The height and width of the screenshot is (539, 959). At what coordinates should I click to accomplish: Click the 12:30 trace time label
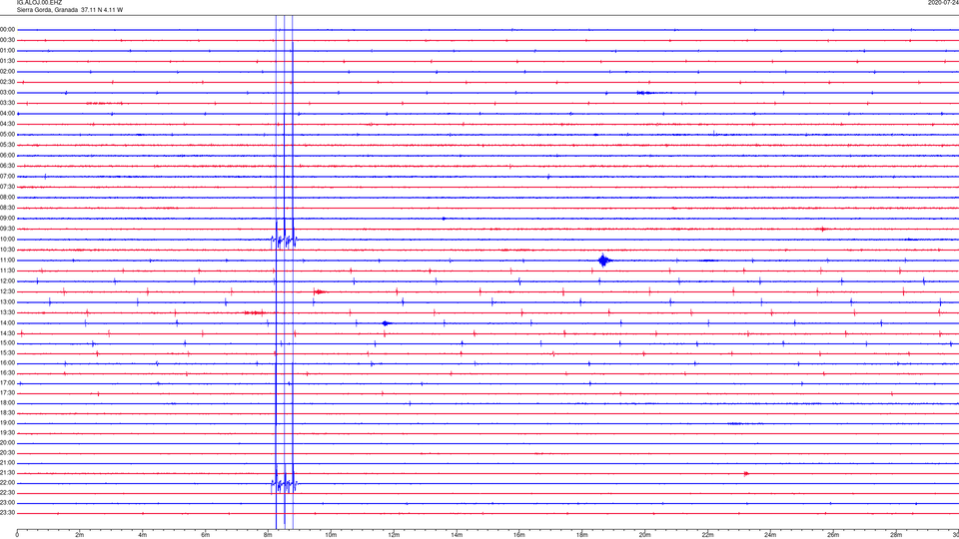click(8, 291)
